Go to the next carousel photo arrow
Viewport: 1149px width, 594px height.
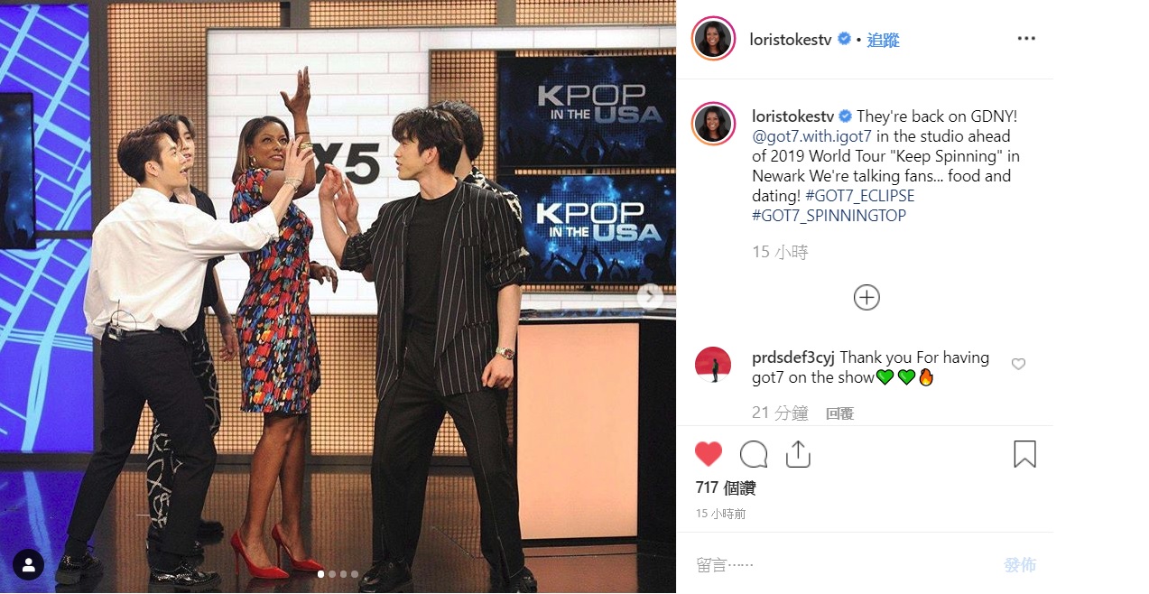pyautogui.click(x=650, y=297)
